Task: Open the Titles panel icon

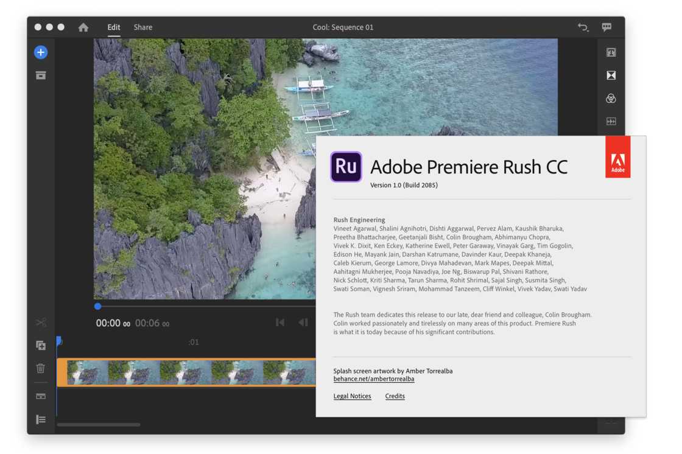Action: (611, 52)
